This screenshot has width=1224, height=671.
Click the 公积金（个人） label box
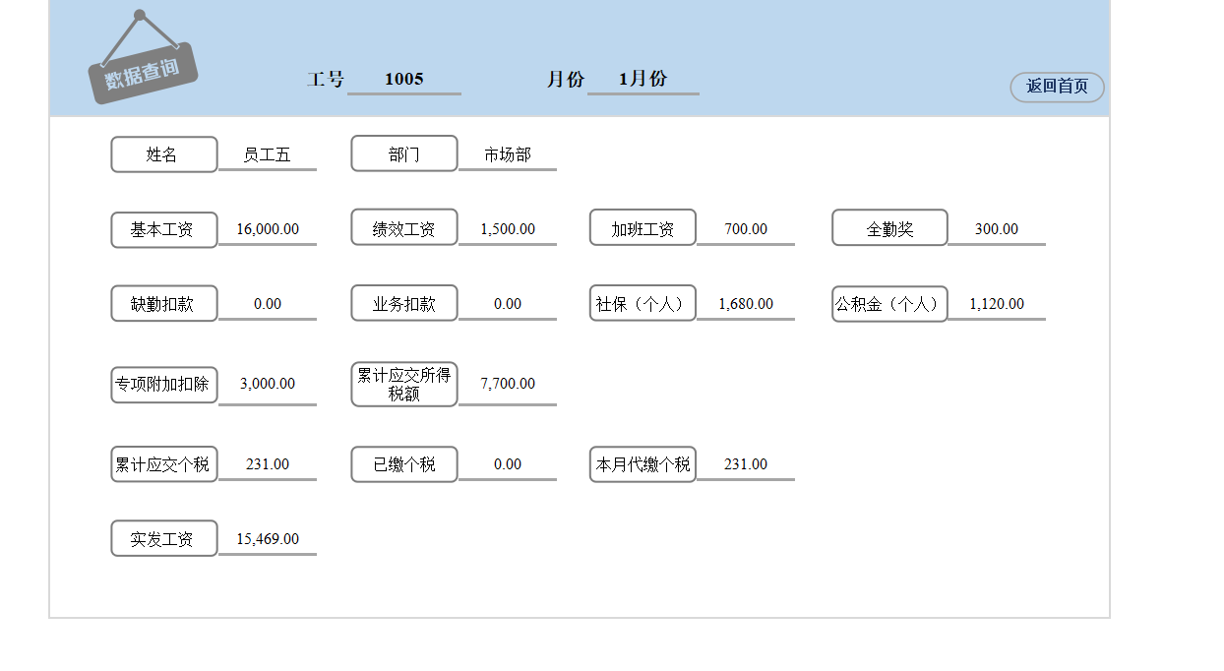pos(889,304)
